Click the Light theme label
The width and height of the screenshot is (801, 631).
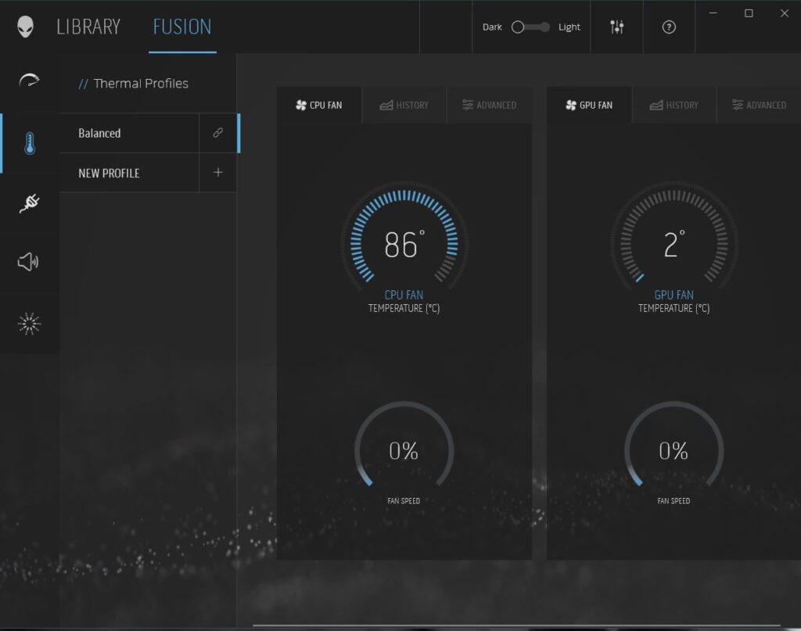coord(569,27)
